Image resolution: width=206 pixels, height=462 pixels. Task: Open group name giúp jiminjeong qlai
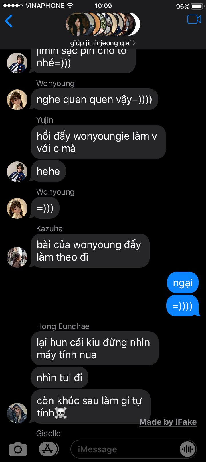[100, 43]
